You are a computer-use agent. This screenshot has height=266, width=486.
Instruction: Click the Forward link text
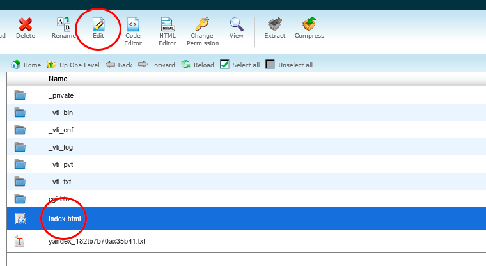pos(163,65)
